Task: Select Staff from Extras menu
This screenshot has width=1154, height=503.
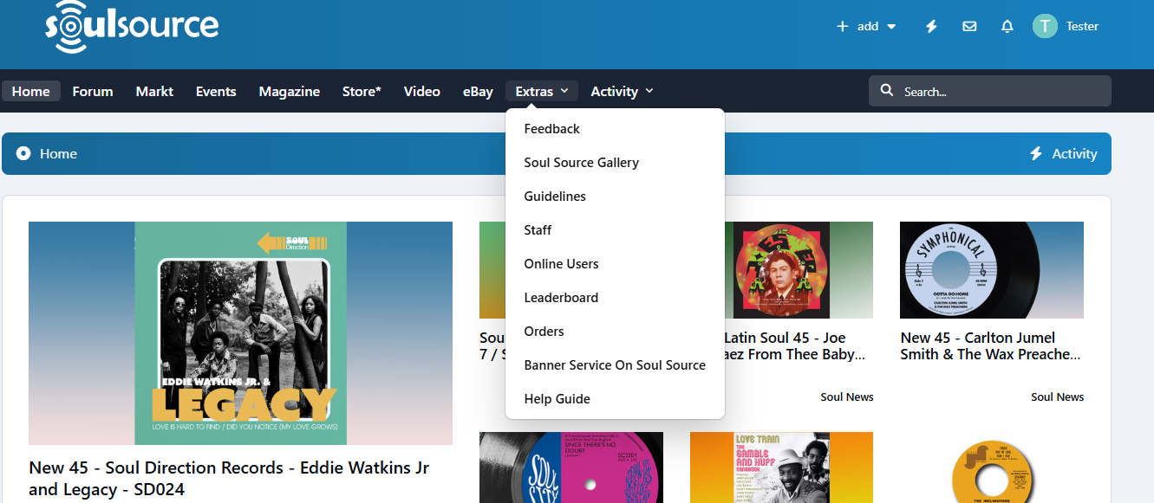Action: [x=615, y=230]
